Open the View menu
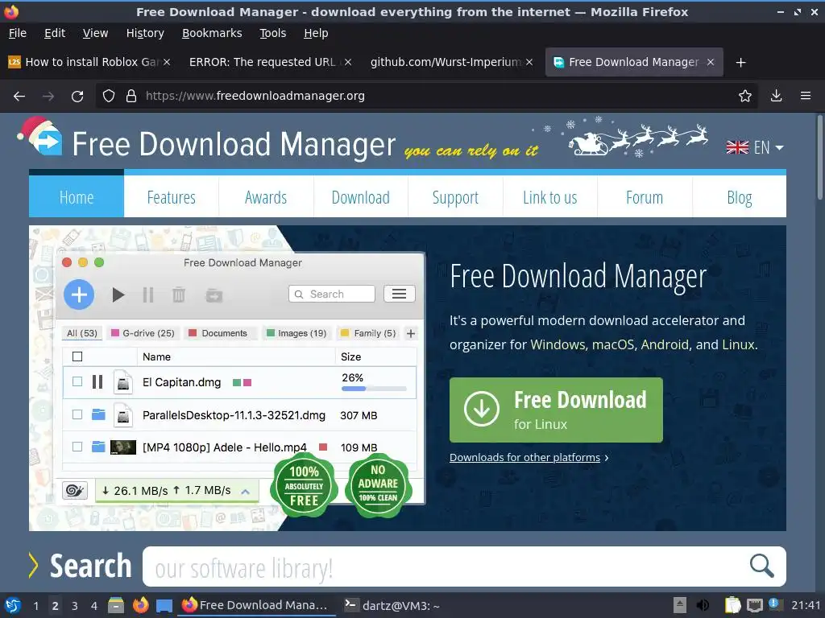The width and height of the screenshot is (825, 618). tap(95, 33)
